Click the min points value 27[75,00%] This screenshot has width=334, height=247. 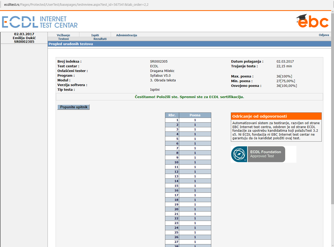tap(286, 81)
